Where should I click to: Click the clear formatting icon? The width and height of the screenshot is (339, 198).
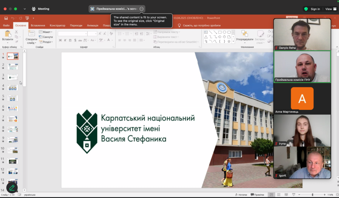111,33
